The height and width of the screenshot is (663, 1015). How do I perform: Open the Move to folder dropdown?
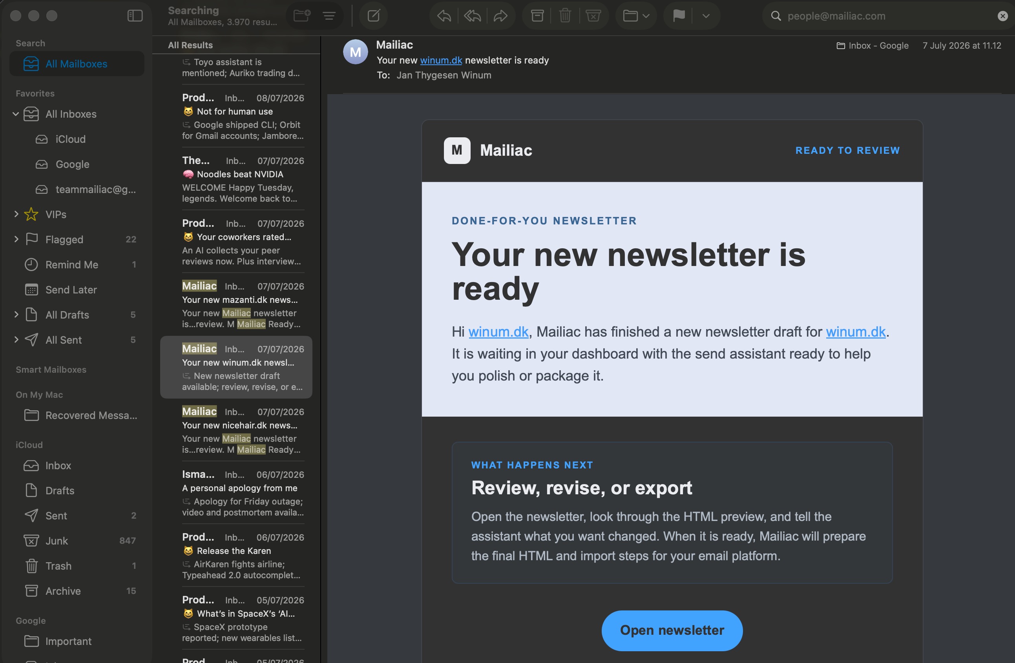click(x=636, y=16)
